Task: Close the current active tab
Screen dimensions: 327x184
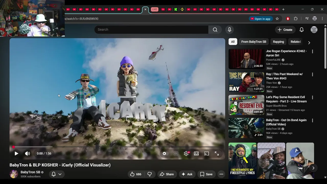Action: [x=145, y=9]
